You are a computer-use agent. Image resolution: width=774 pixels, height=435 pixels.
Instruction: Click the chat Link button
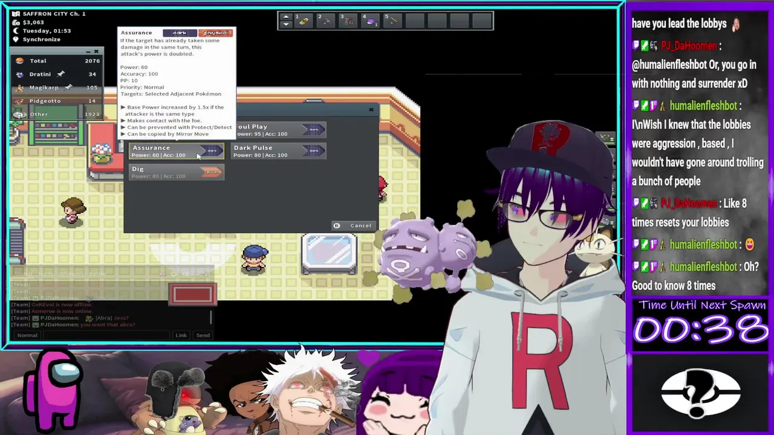tap(181, 335)
